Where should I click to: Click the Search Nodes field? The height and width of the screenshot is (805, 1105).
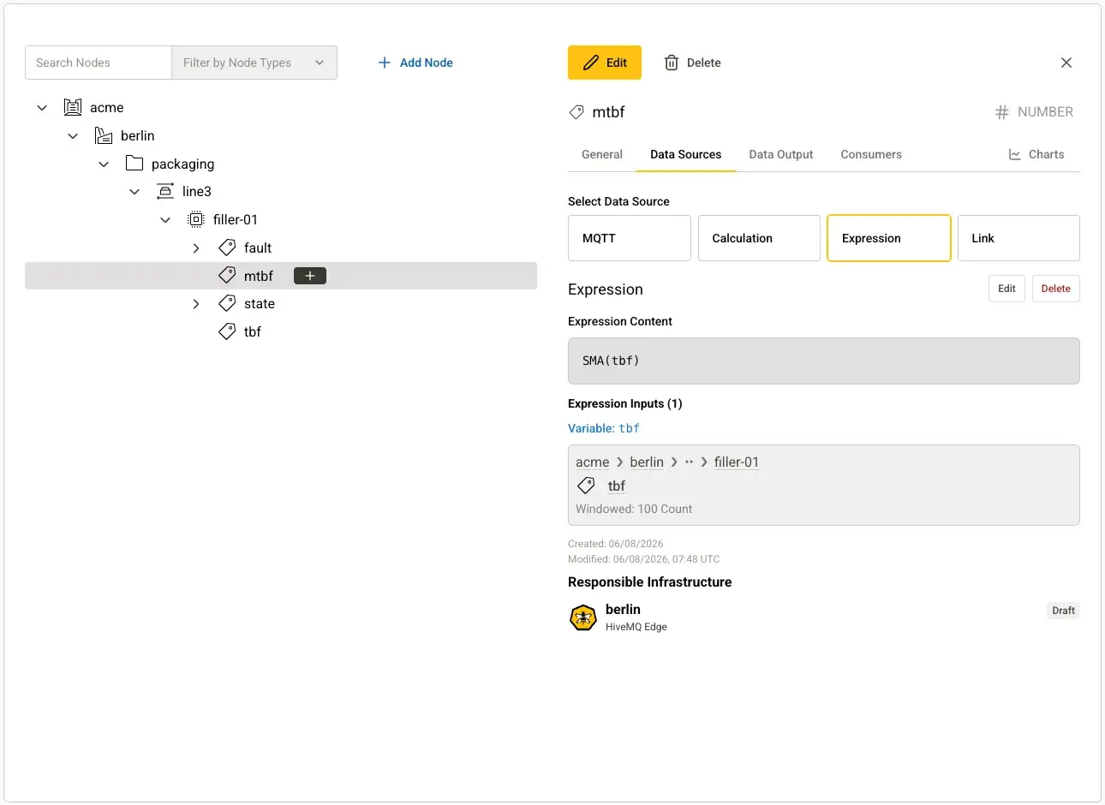99,63
